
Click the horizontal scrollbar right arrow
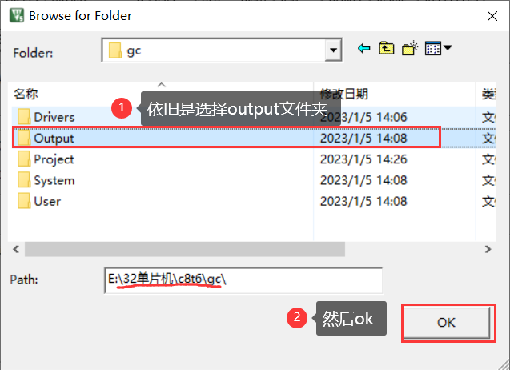(488, 249)
